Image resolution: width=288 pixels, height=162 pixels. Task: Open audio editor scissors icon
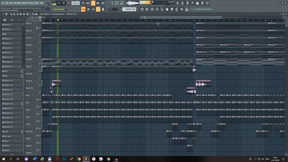[x=182, y=3]
